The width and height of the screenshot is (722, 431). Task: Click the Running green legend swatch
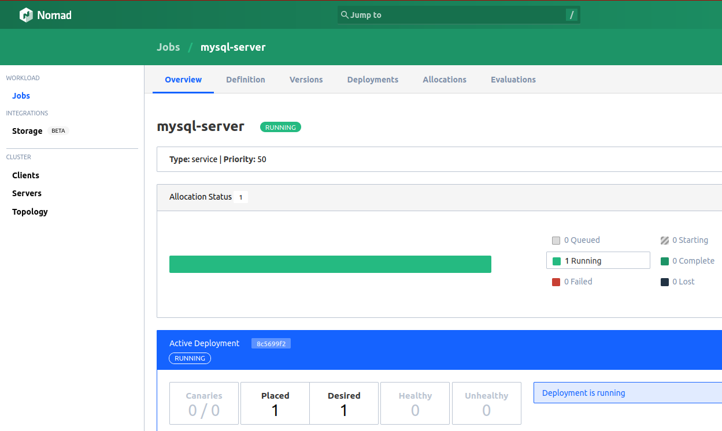[x=557, y=261]
